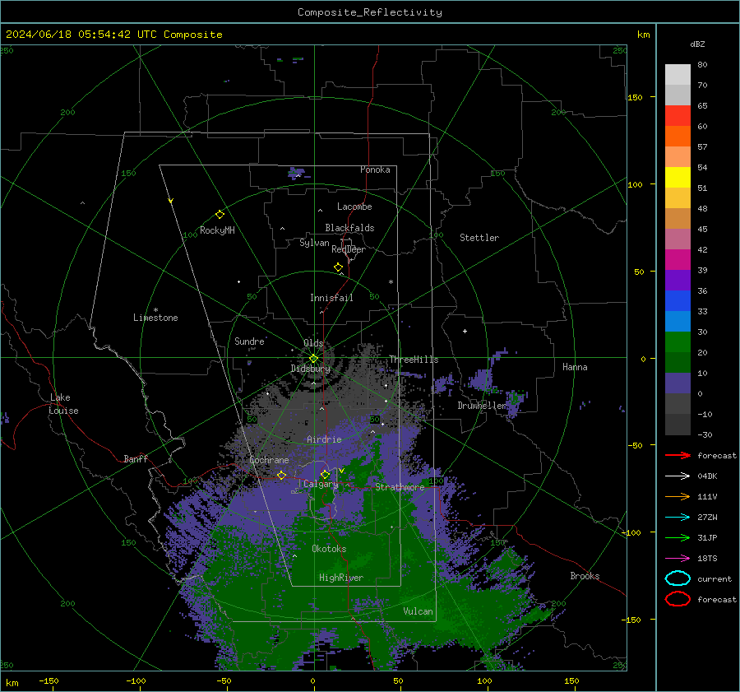Click the white 04DK arrow icon
This screenshot has width=740, height=692.
[678, 476]
